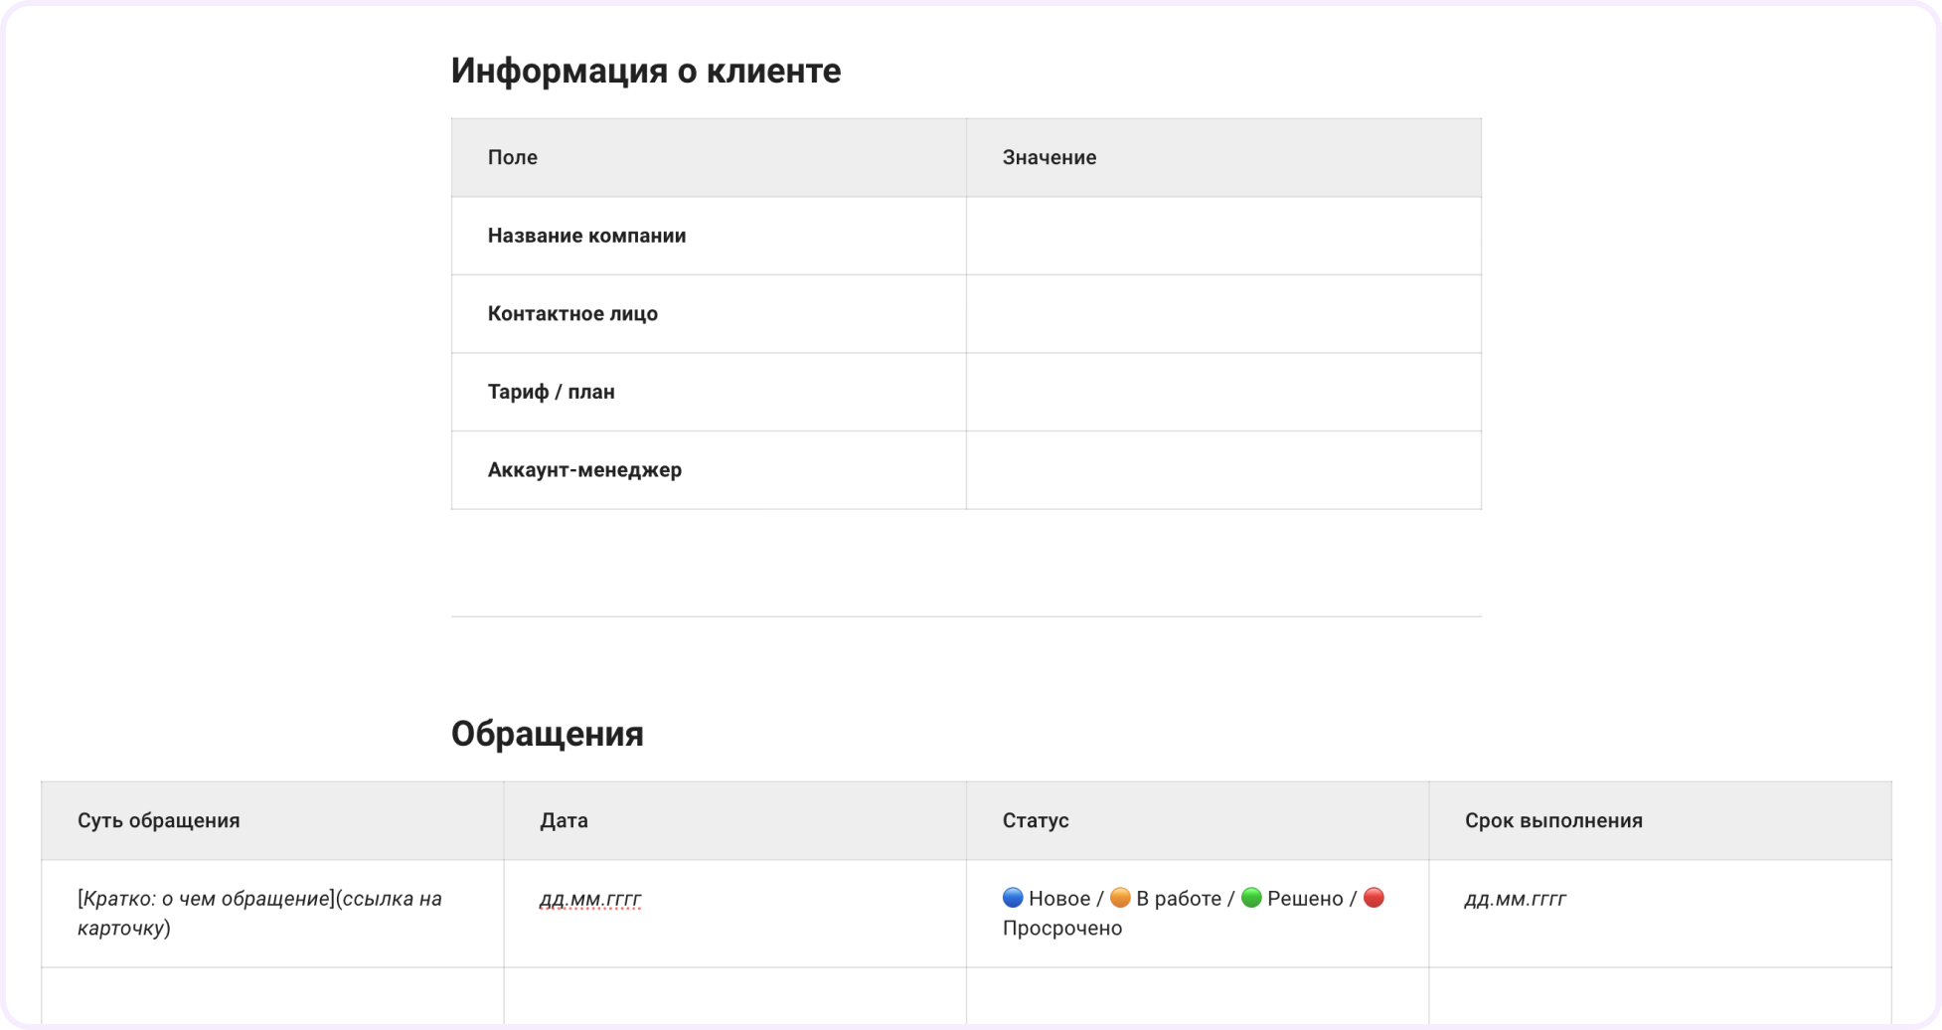The image size is (1942, 1030).
Task: Click the Название компании label cell
Action: (586, 236)
